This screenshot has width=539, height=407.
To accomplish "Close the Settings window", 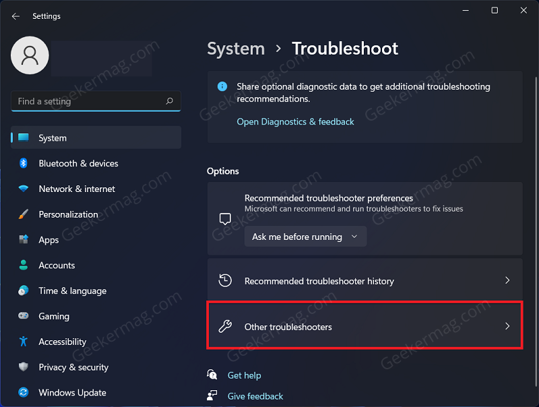I will (x=524, y=11).
